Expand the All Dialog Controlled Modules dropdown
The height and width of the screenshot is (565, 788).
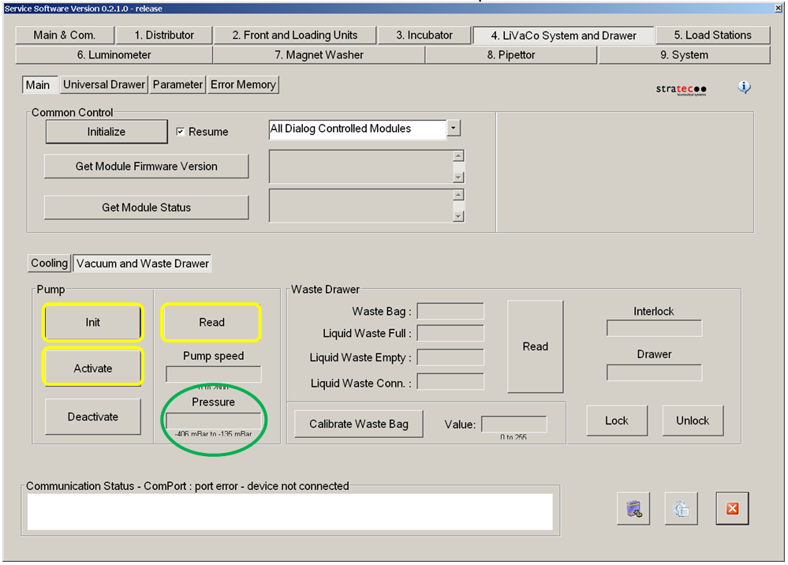(x=454, y=128)
